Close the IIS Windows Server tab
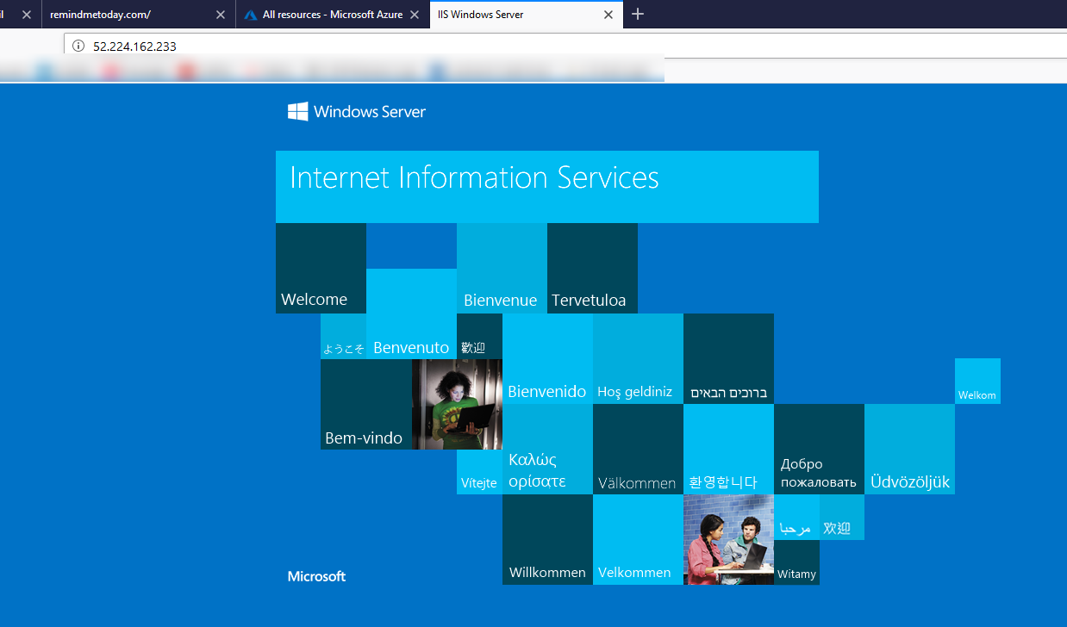 (608, 15)
